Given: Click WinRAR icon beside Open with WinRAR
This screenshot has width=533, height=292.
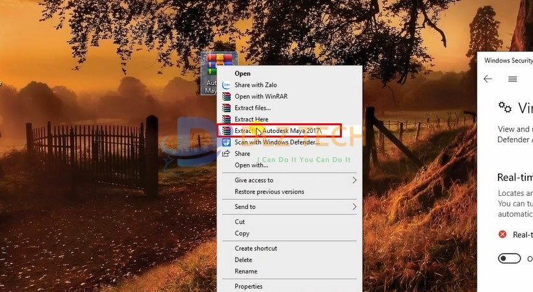Looking at the screenshot, I should [226, 97].
